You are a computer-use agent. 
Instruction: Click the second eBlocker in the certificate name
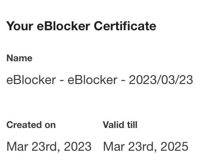click(x=92, y=80)
